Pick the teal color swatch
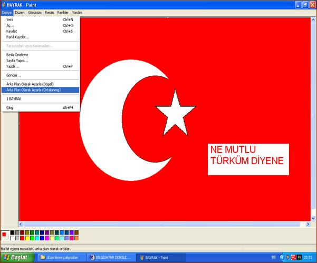This screenshot has height=263, width=317. coord(37,232)
